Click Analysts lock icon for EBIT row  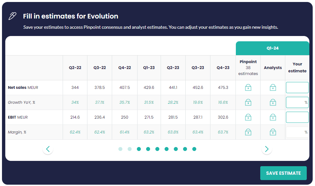click(273, 117)
